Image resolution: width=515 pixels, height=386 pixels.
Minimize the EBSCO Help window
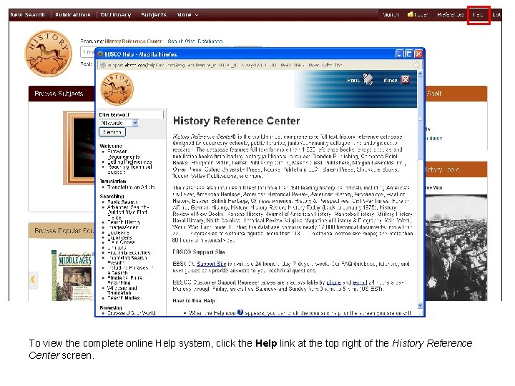coord(399,54)
